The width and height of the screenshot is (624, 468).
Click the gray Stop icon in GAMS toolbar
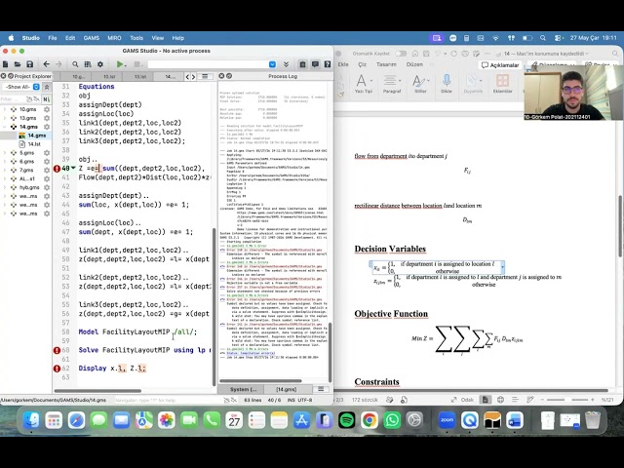pos(136,64)
